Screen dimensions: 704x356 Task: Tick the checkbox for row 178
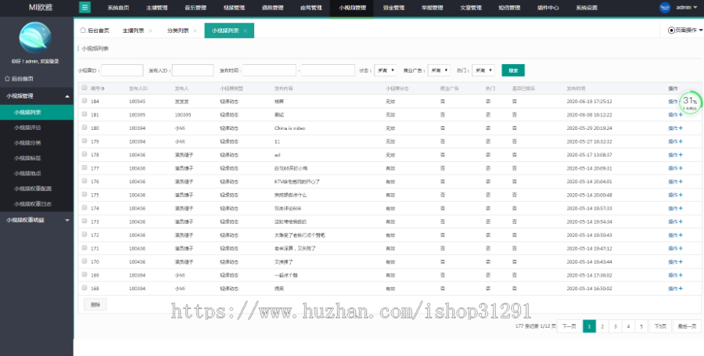84,154
